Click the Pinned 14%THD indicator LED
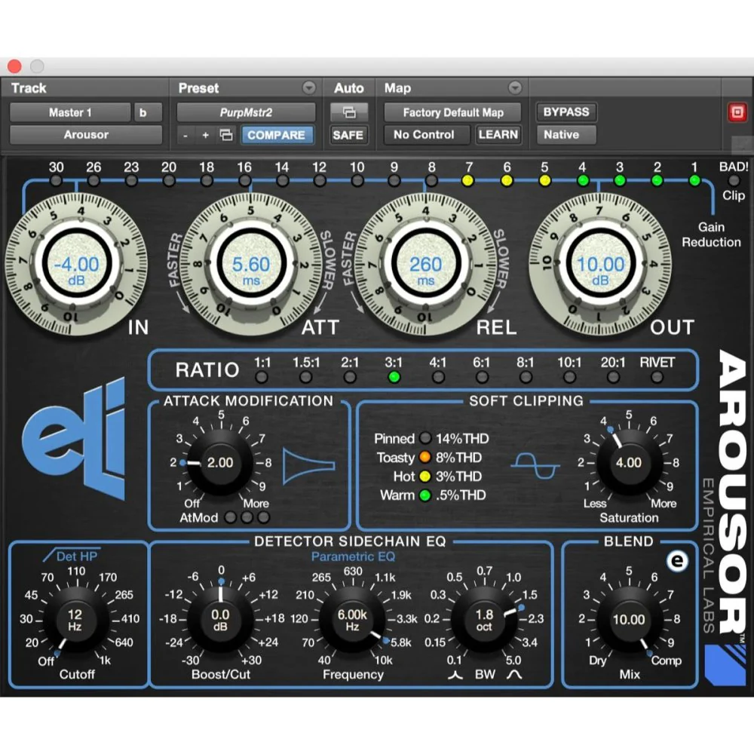754x754 pixels. (x=425, y=438)
